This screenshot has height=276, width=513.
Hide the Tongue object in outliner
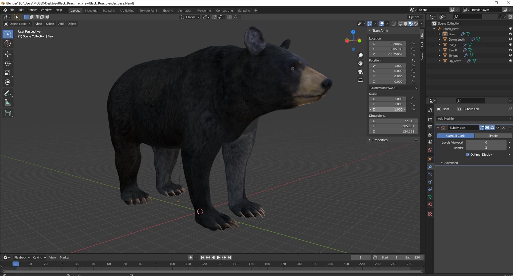(x=510, y=56)
